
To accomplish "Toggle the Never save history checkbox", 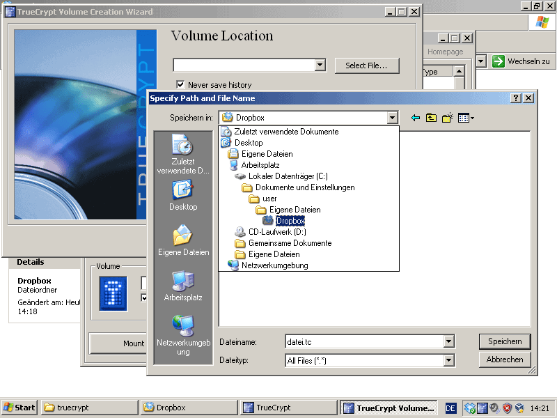I will [180, 84].
